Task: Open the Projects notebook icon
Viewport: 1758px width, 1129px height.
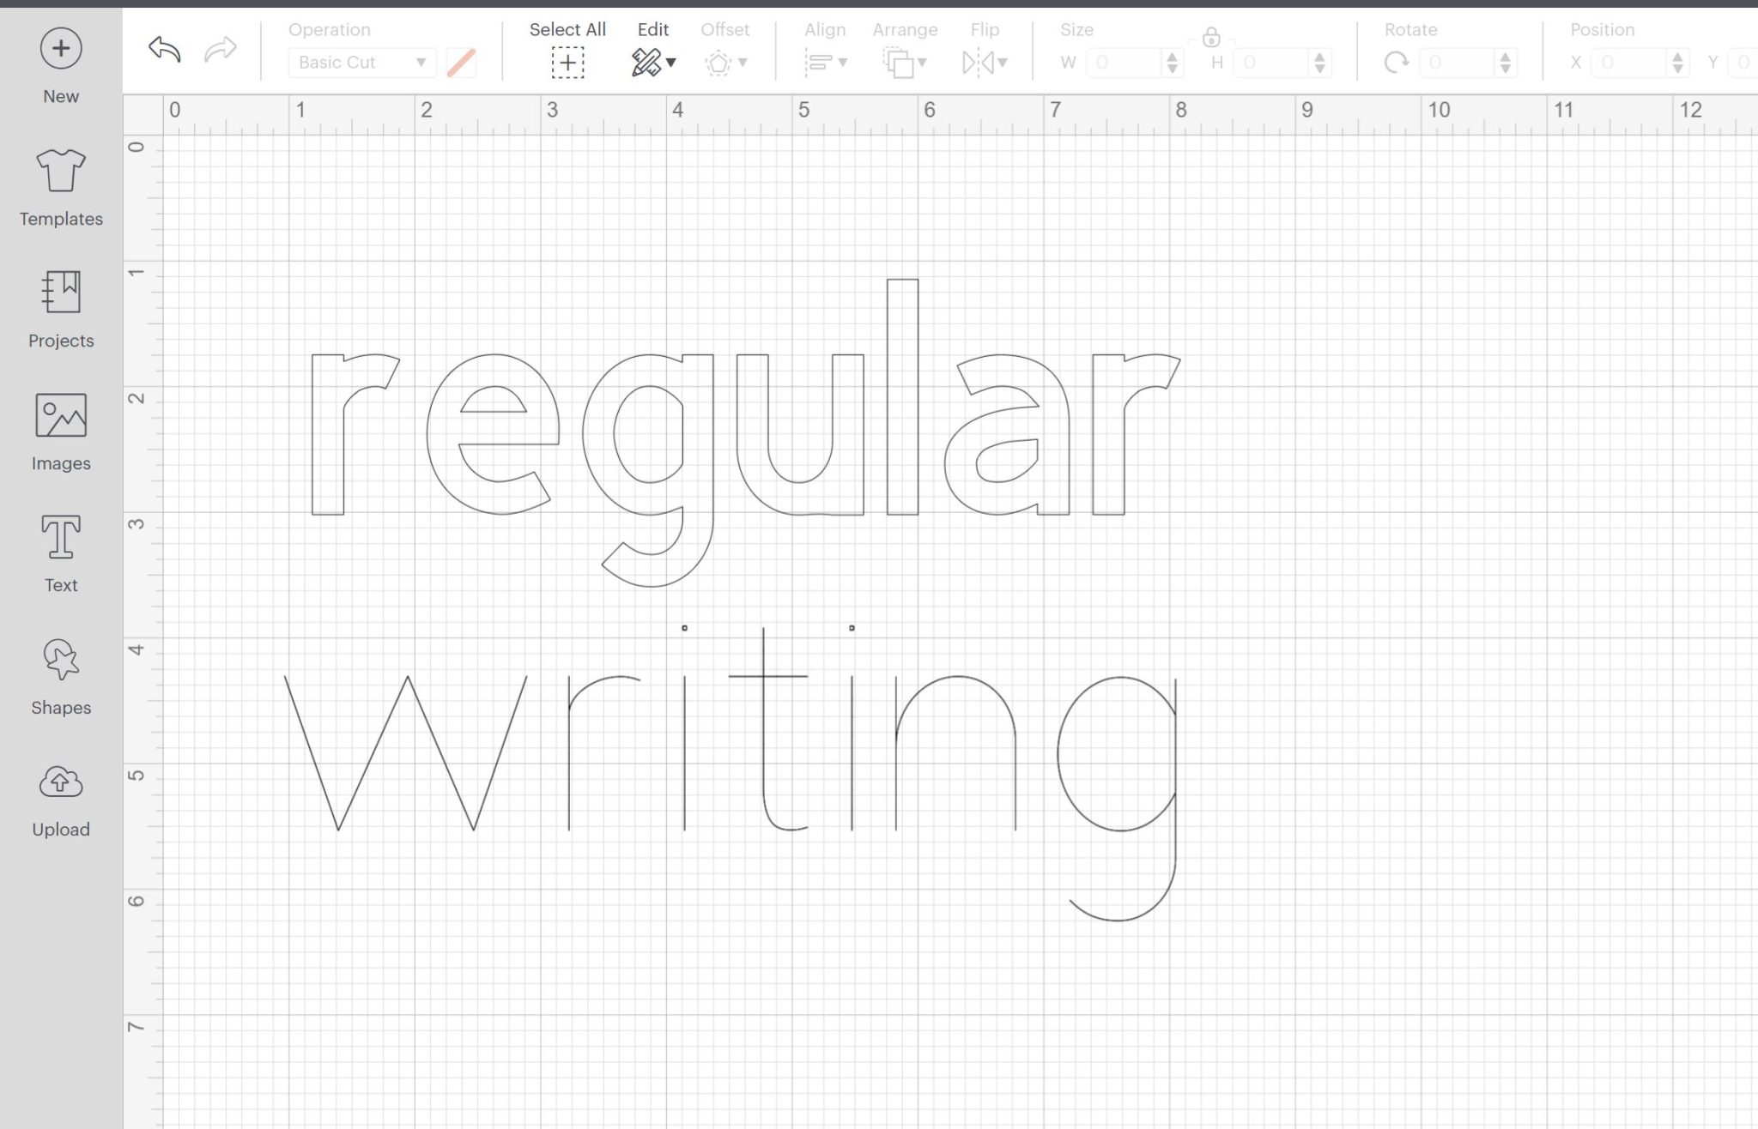Action: [61, 292]
